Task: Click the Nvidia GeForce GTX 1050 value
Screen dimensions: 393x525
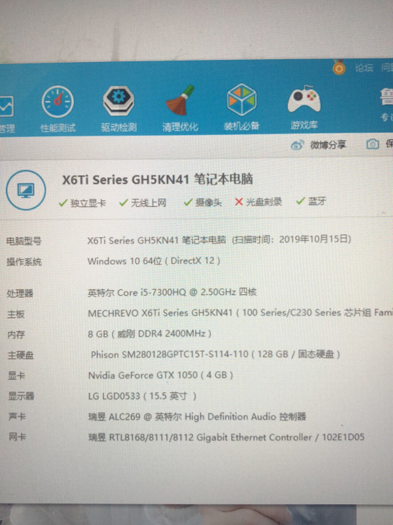Action: (161, 375)
